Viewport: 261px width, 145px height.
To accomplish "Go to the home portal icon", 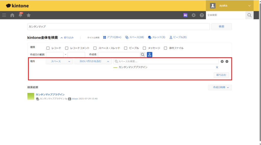I will (x=12, y=15).
